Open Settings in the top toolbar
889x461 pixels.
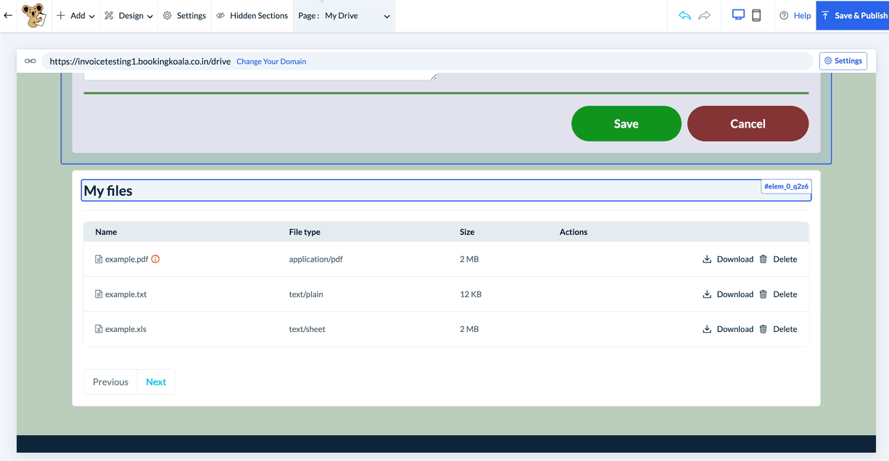[x=184, y=15]
